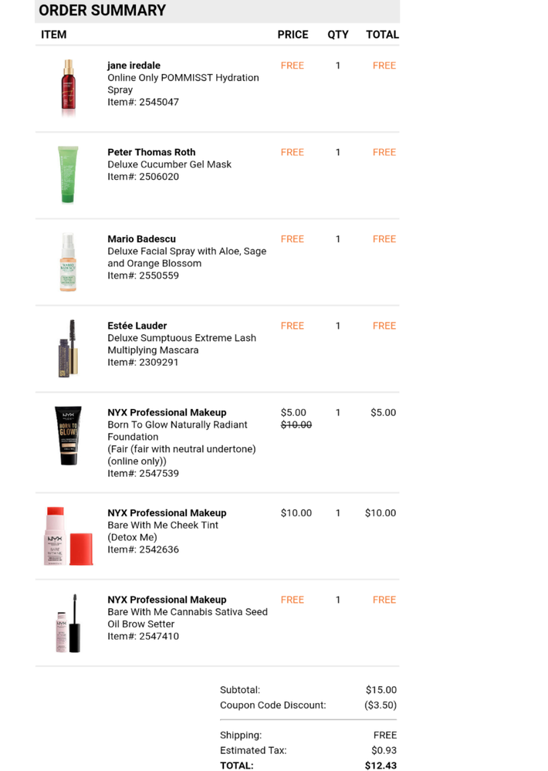
Task: Open the jane iredale brand name link
Action: pyautogui.click(x=134, y=66)
